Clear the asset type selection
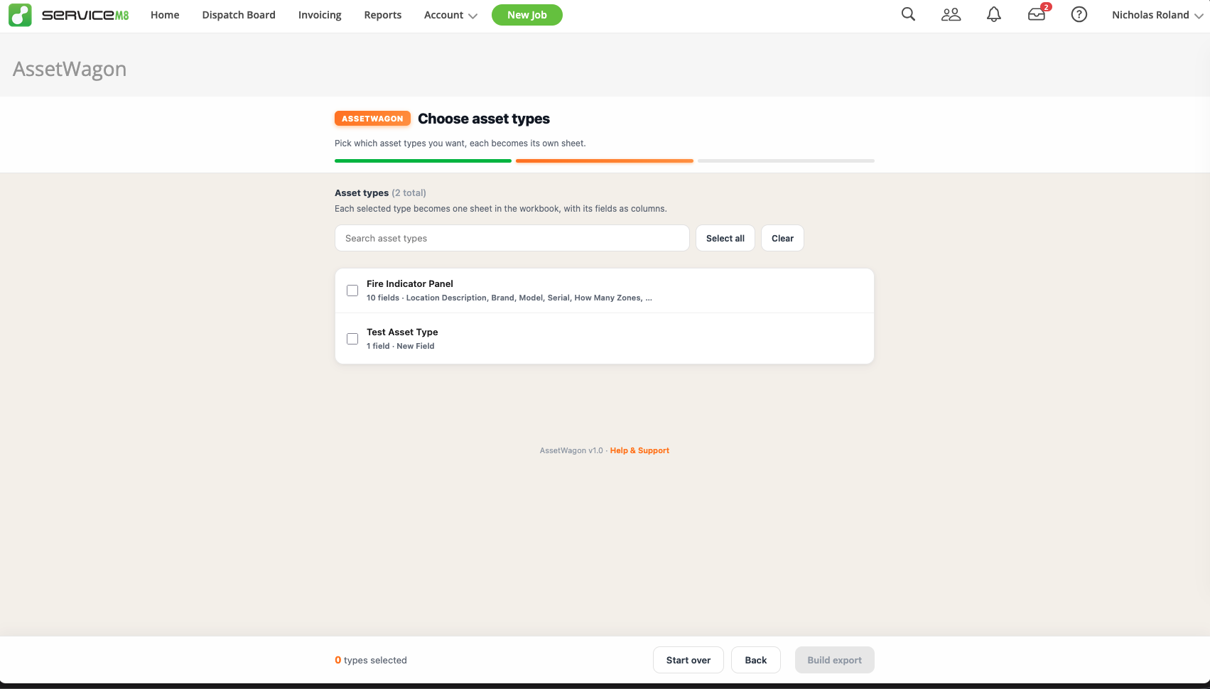Screen dimensions: 1210x689 tap(782, 238)
